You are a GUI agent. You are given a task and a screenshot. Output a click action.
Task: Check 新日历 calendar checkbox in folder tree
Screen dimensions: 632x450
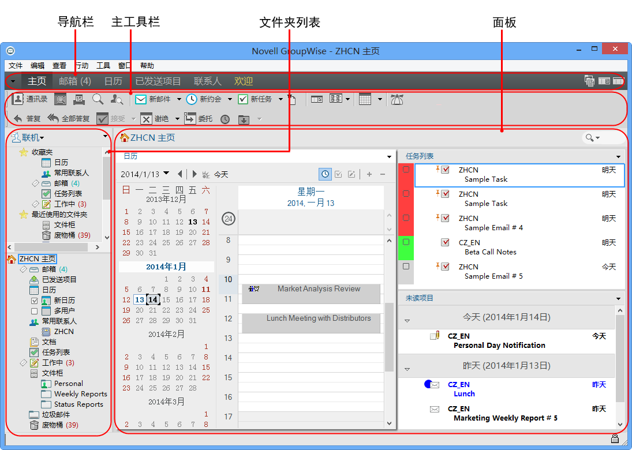[x=34, y=301]
